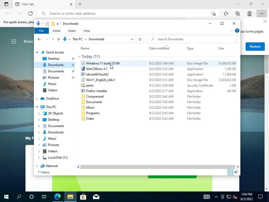Image resolution: width=269 pixels, height=202 pixels.
Task: Sort by Date modified column header
Action: (x=159, y=48)
